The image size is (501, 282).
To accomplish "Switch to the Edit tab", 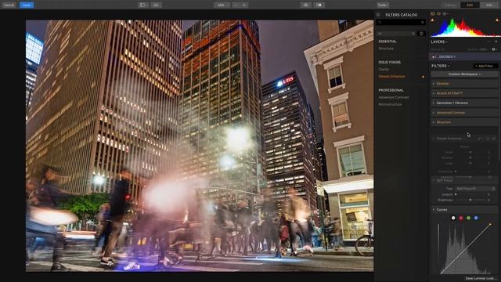I will pyautogui.click(x=470, y=5).
